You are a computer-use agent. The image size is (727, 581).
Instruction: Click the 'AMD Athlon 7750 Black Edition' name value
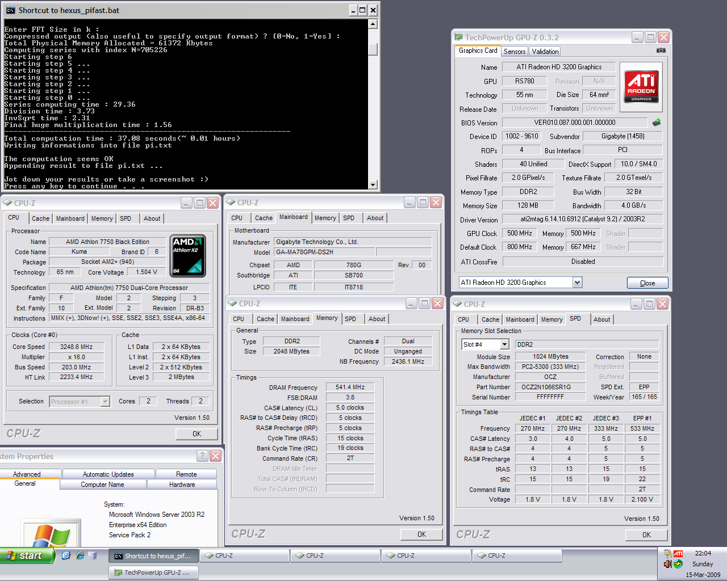(x=107, y=242)
